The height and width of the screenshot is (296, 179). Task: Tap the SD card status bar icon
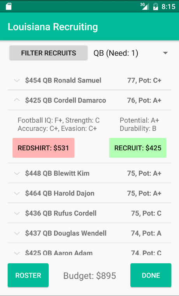click(9, 6)
